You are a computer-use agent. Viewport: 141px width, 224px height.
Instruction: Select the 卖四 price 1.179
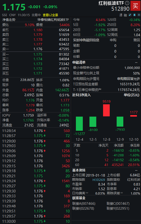click(x=38, y=35)
